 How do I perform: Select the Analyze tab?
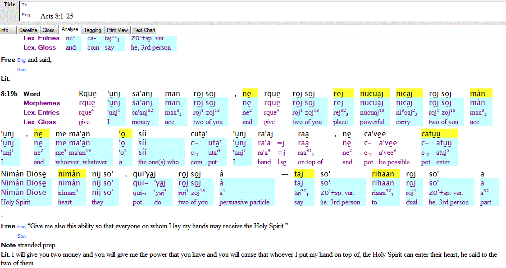tap(70, 29)
